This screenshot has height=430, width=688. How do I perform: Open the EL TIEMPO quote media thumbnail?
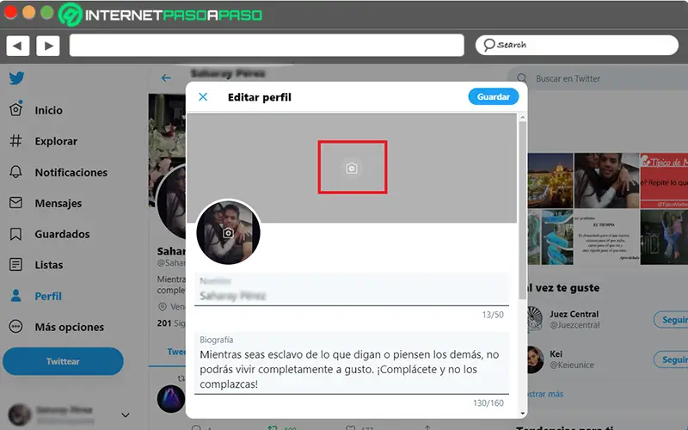click(x=606, y=237)
